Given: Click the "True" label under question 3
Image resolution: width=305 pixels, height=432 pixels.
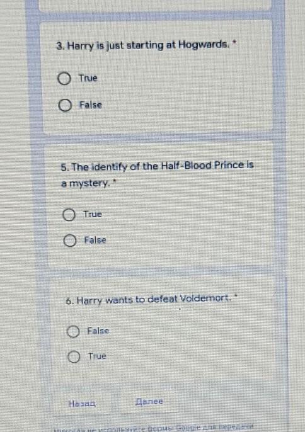Looking at the screenshot, I should (88, 78).
